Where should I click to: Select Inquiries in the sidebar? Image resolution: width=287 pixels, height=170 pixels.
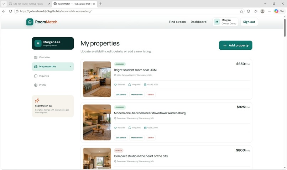click(x=53, y=76)
